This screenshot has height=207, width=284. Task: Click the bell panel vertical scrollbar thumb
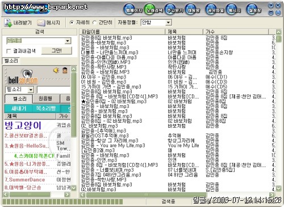coord(74,105)
